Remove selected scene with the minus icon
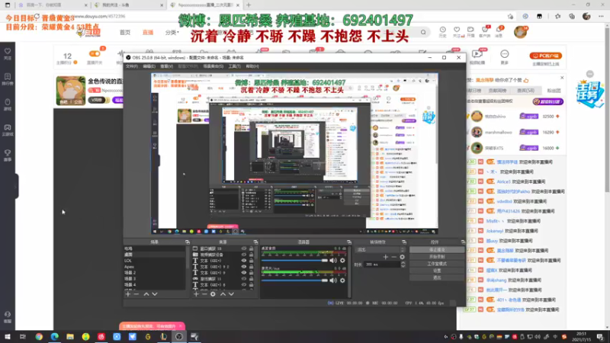 [136, 294]
